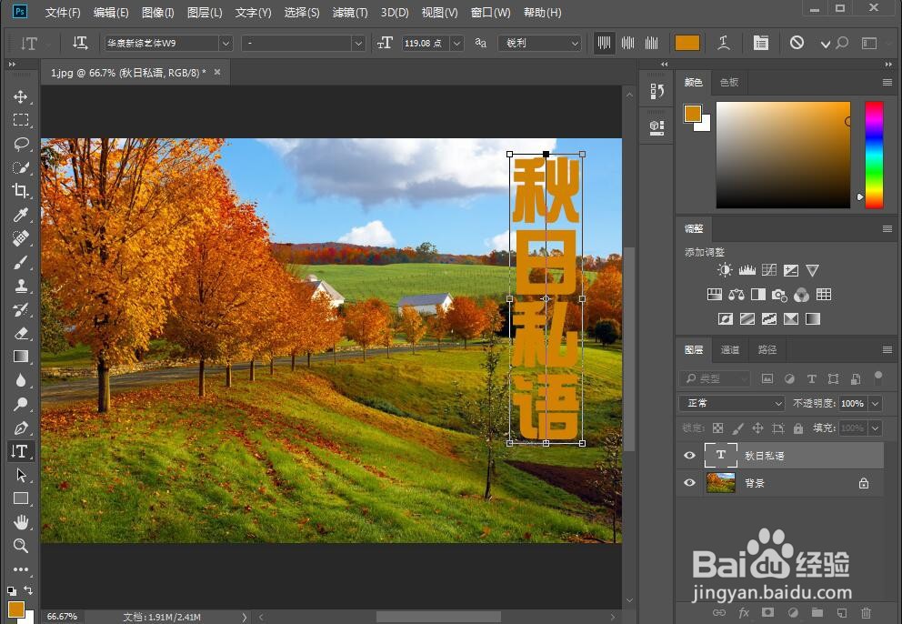
Task: Set center text alignment
Action: pos(627,43)
